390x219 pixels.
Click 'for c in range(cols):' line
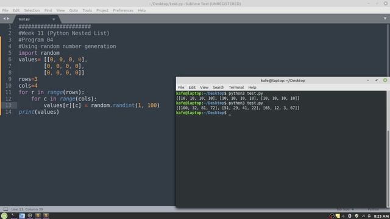64,99
